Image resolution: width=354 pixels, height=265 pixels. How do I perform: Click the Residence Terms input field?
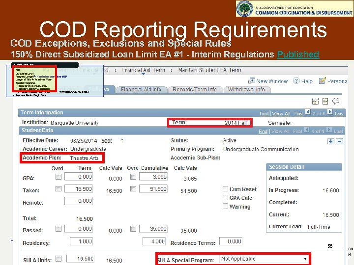click(231, 241)
